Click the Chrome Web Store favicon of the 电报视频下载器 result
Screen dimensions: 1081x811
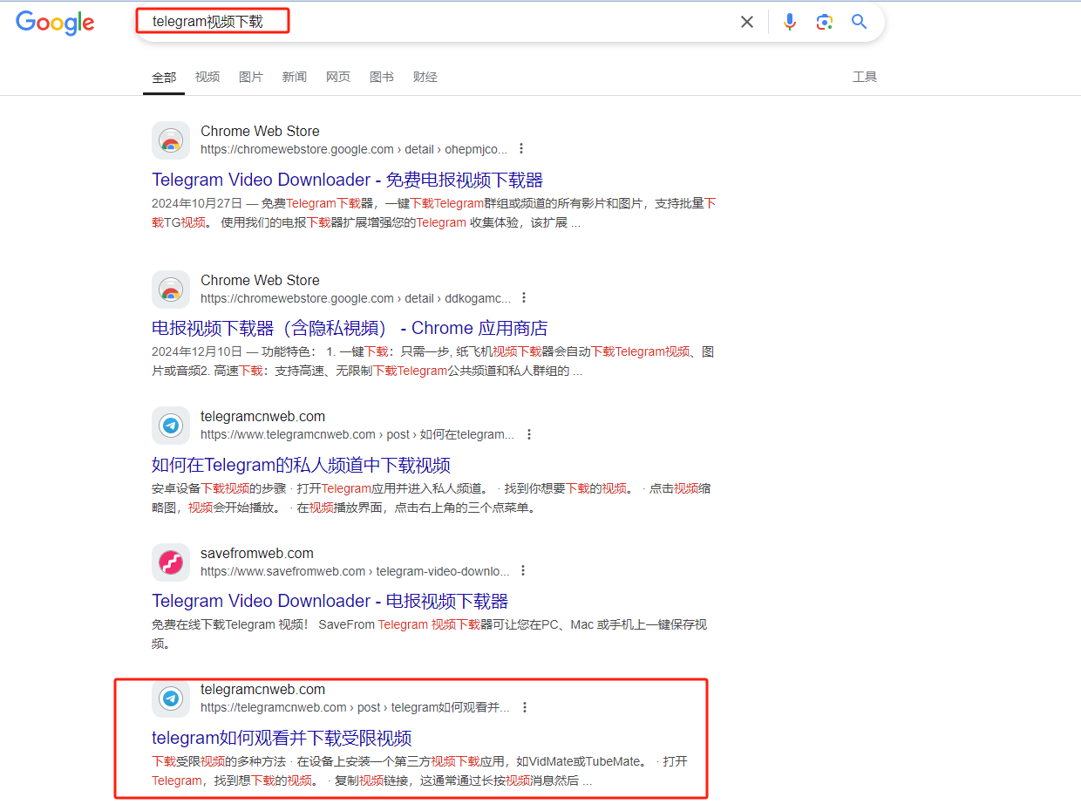[171, 290]
